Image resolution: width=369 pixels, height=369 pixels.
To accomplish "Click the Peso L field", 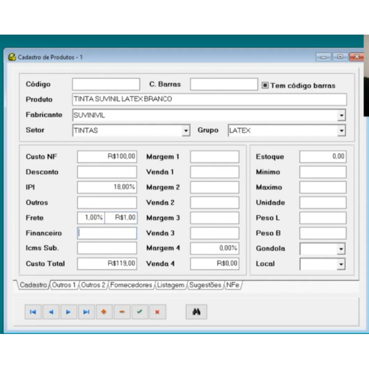I will (x=323, y=218).
